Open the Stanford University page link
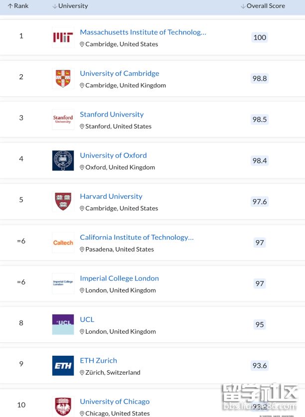The width and height of the screenshot is (305, 417). click(112, 114)
